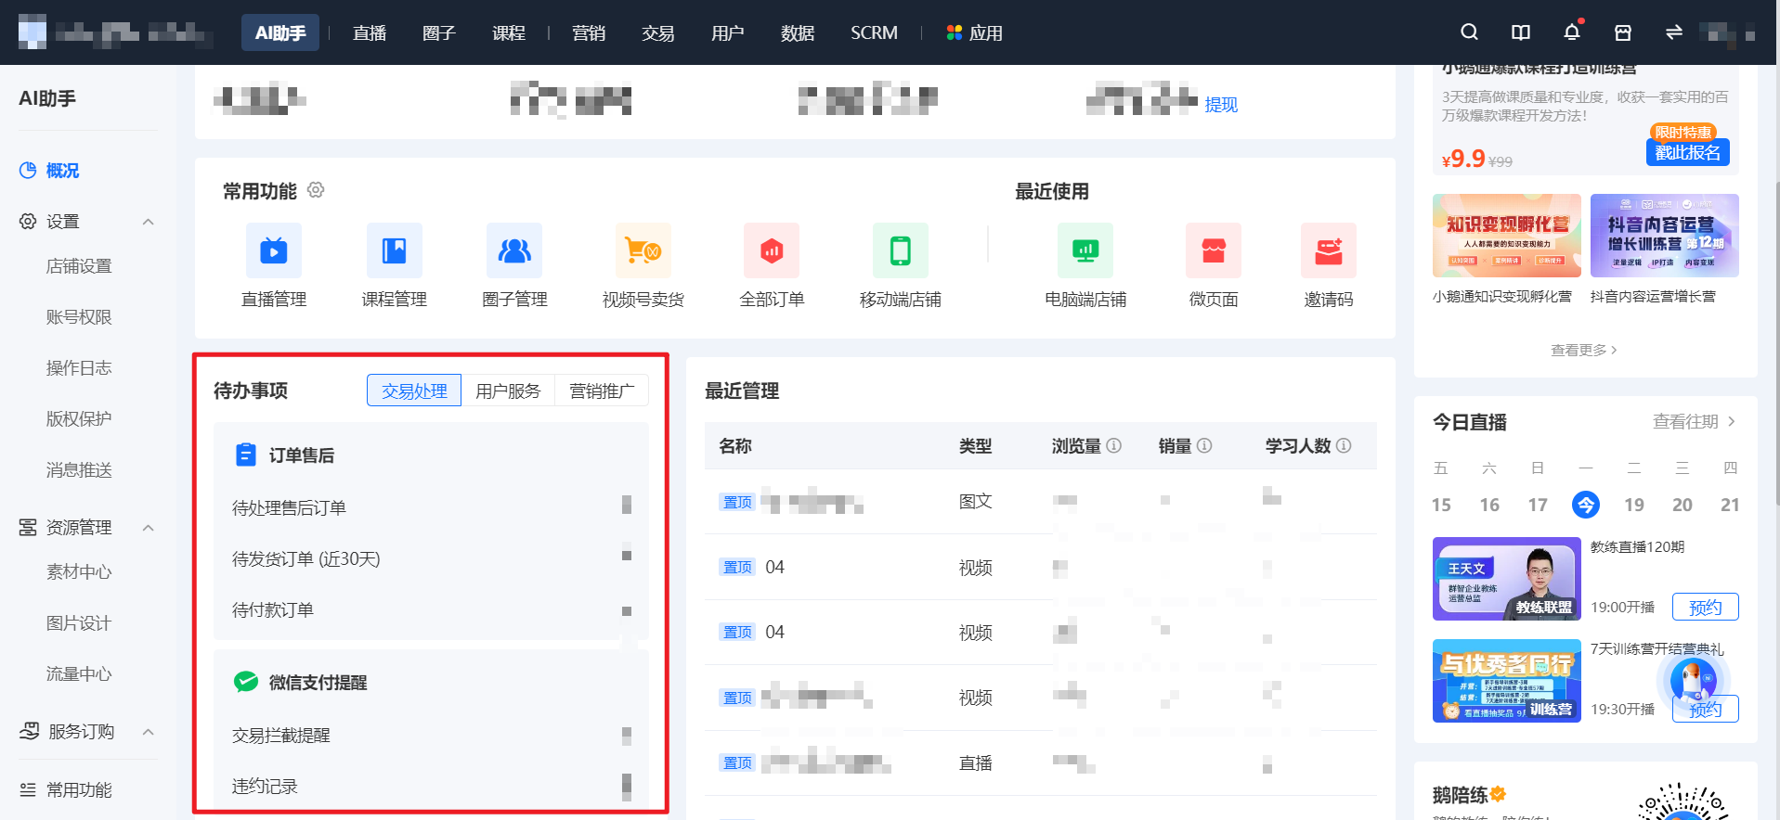Collapse the 服务订购 sidebar section
Image resolution: width=1780 pixels, height=820 pixels.
pos(148,732)
